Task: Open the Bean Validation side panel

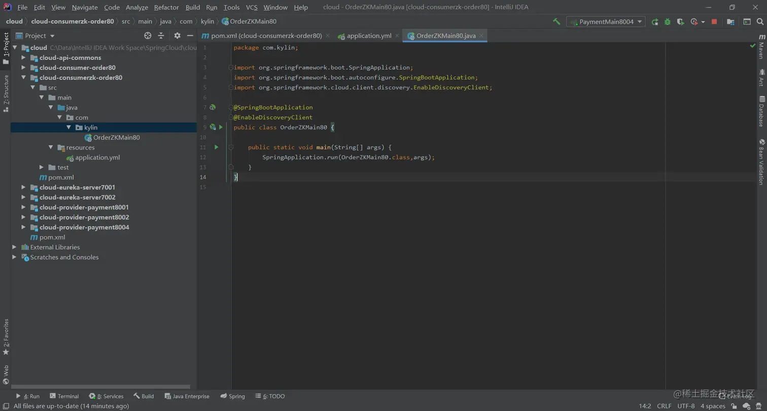Action: coord(761,162)
